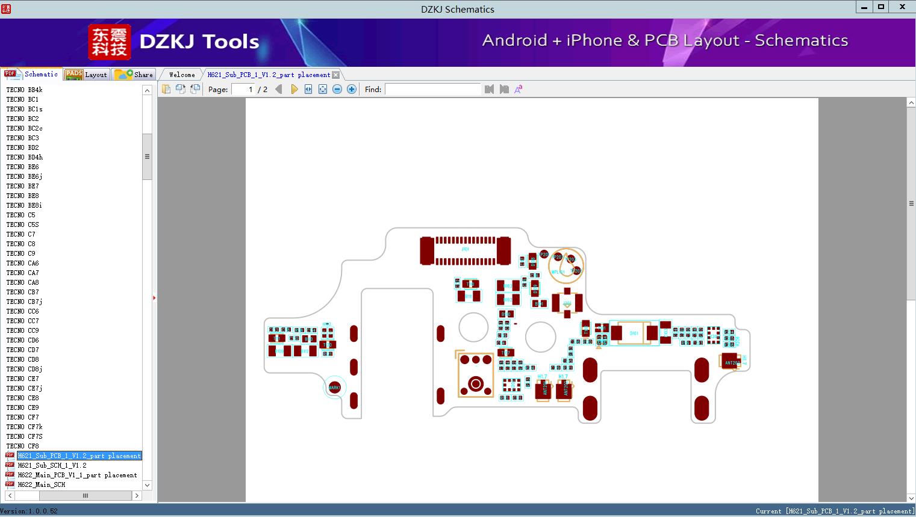916x517 pixels.
Task: Click the find next binoculars icon
Action: (504, 89)
